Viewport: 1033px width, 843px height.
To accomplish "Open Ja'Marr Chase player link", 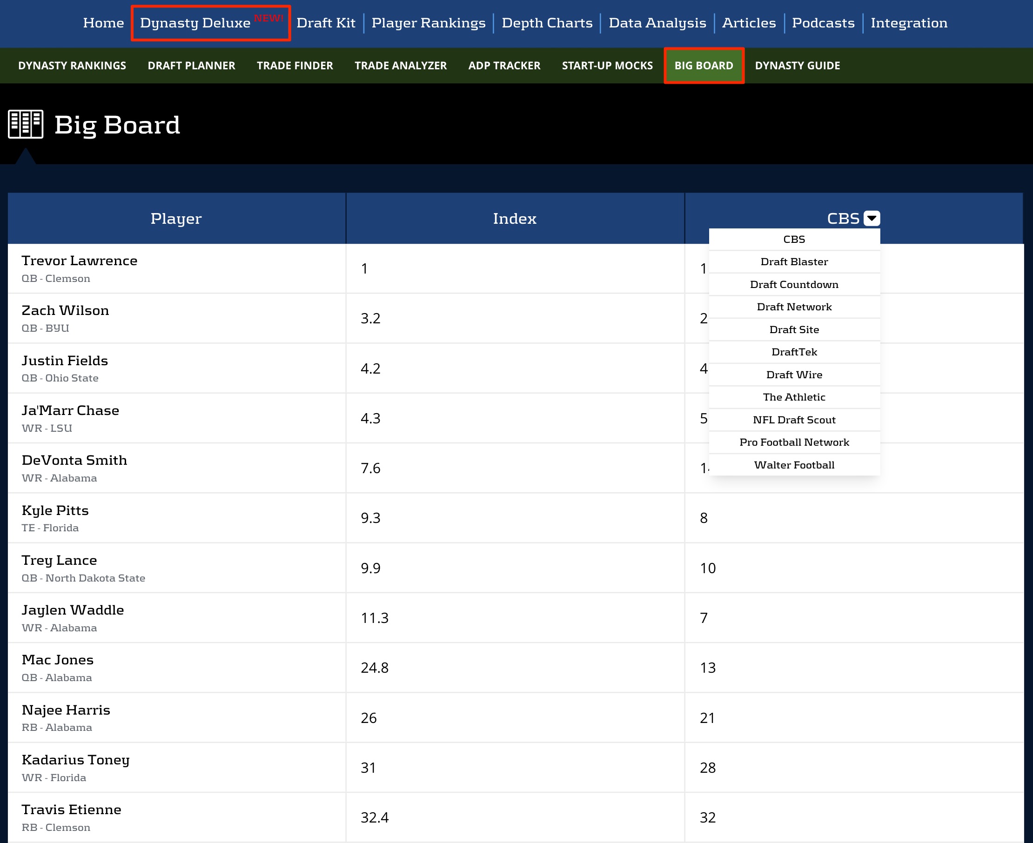I will click(70, 411).
